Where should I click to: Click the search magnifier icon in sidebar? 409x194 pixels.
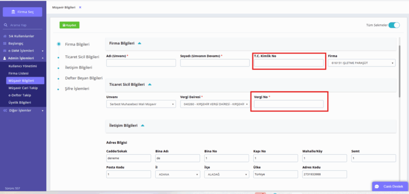tap(6, 25)
